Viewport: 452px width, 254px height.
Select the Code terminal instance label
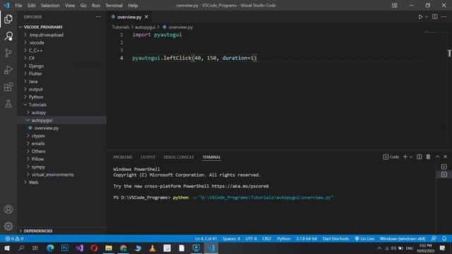coord(391,157)
